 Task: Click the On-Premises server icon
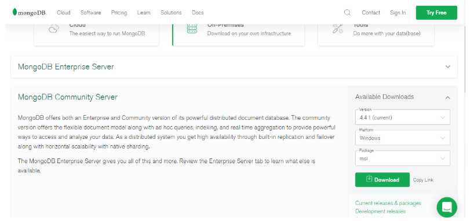point(192,29)
